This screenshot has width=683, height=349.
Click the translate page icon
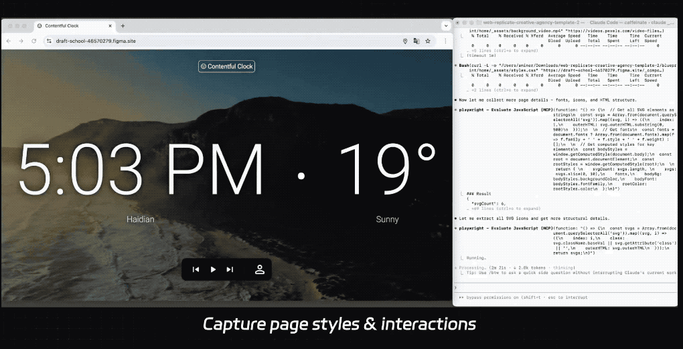point(416,41)
